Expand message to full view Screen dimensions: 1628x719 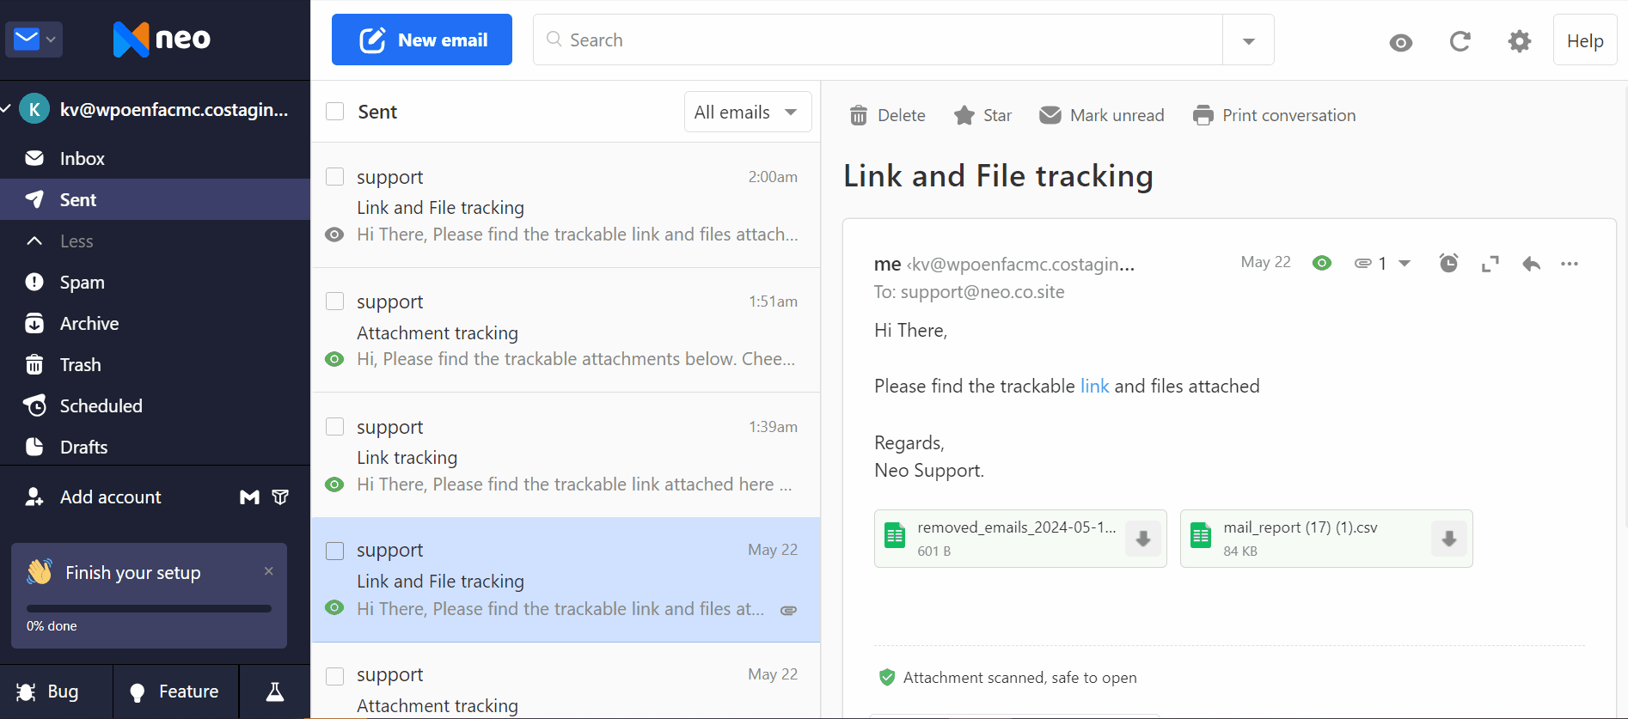[1490, 264]
